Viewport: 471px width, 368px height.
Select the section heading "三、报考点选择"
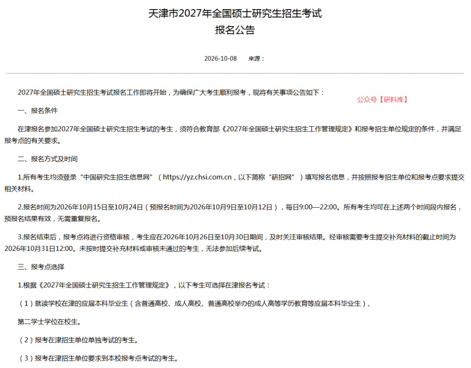[x=41, y=267]
